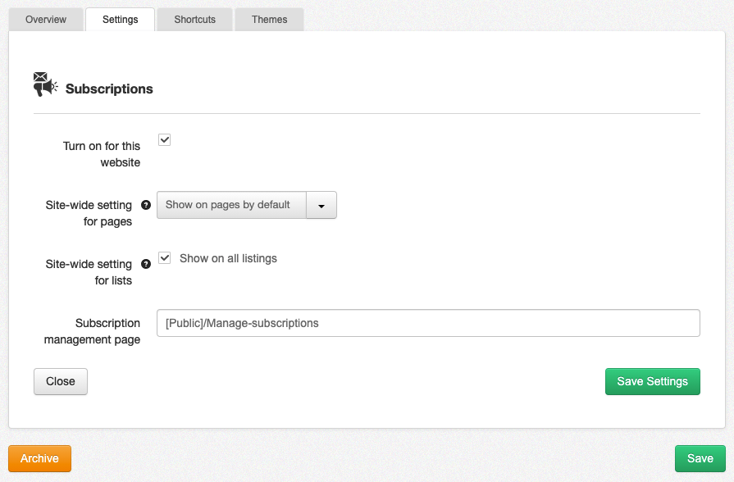Click the chevron on the pages dropdown
Image resolution: width=734 pixels, height=482 pixels.
321,205
